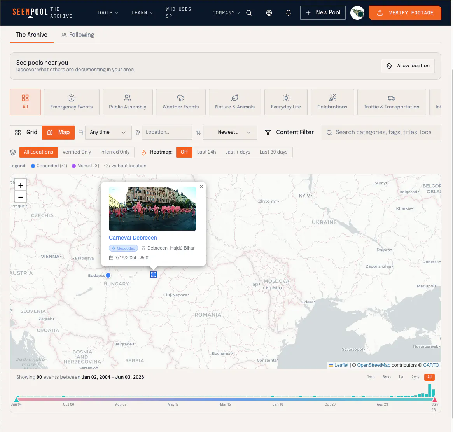Select the Nature & Animals category
This screenshot has height=432, width=453.
point(235,102)
